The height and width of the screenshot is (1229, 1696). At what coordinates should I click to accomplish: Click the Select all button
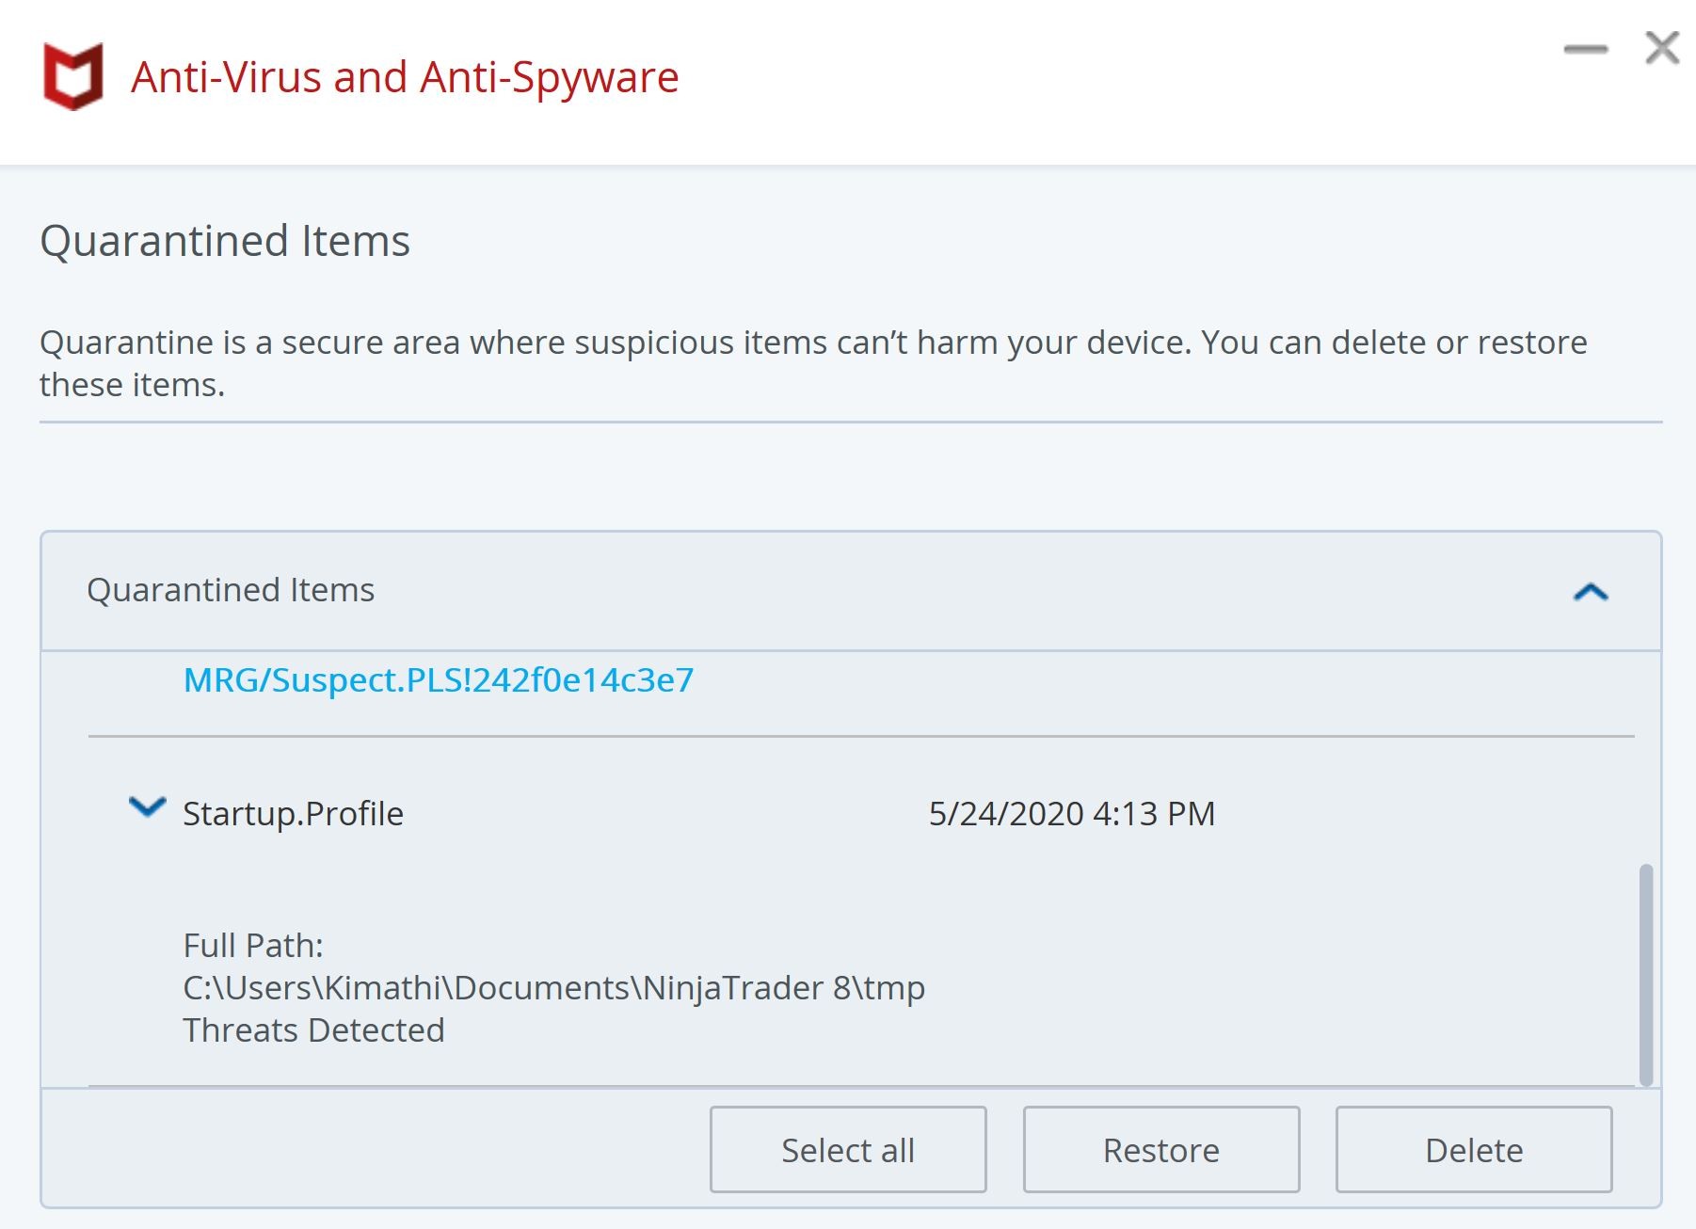coord(847,1149)
